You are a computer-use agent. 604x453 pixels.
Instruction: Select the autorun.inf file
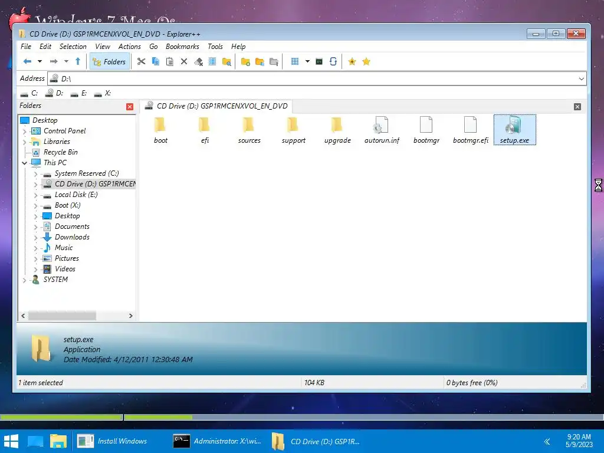click(382, 130)
